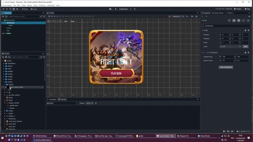Screen dimensions: 253x142
Task: Add a new node in Hierarchy
Action: tap(3, 17)
